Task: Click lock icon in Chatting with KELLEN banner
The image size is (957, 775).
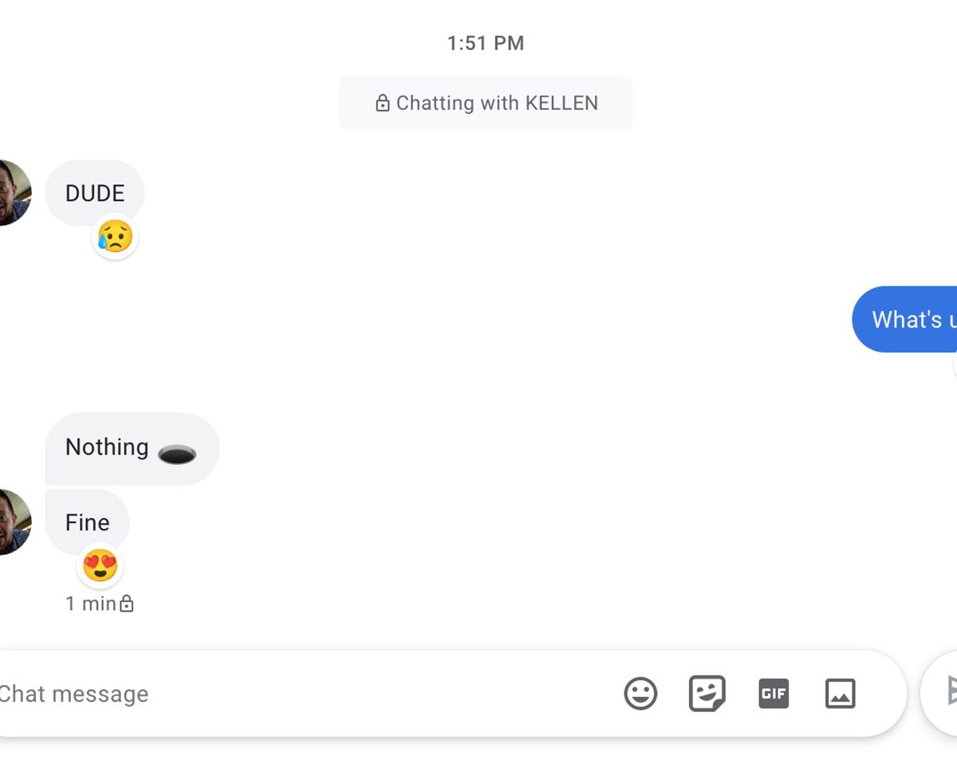Action: [x=383, y=104]
